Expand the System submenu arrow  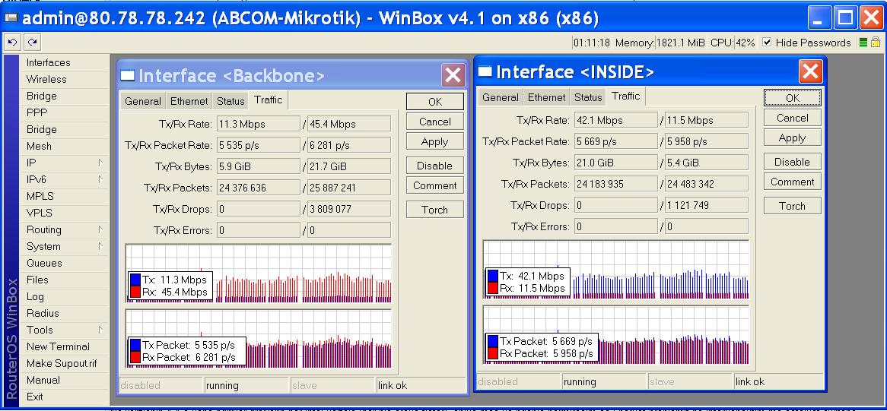click(100, 246)
